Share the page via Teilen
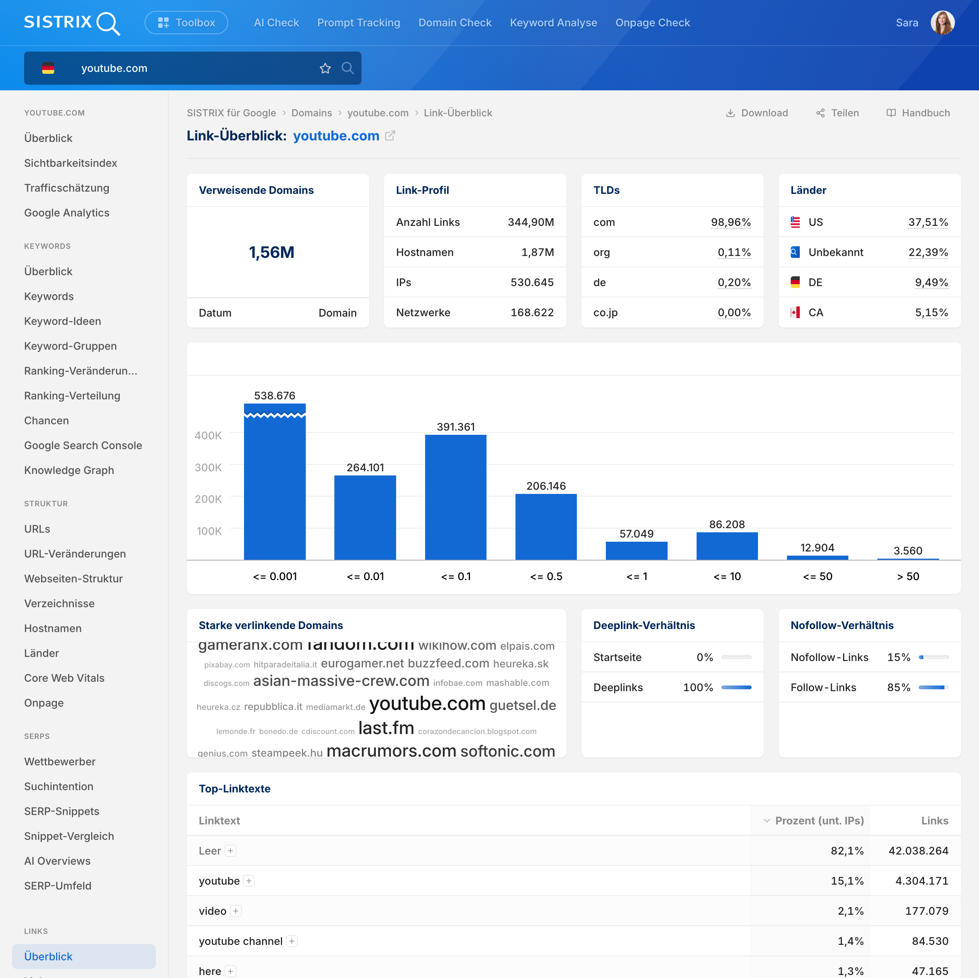 (x=837, y=113)
